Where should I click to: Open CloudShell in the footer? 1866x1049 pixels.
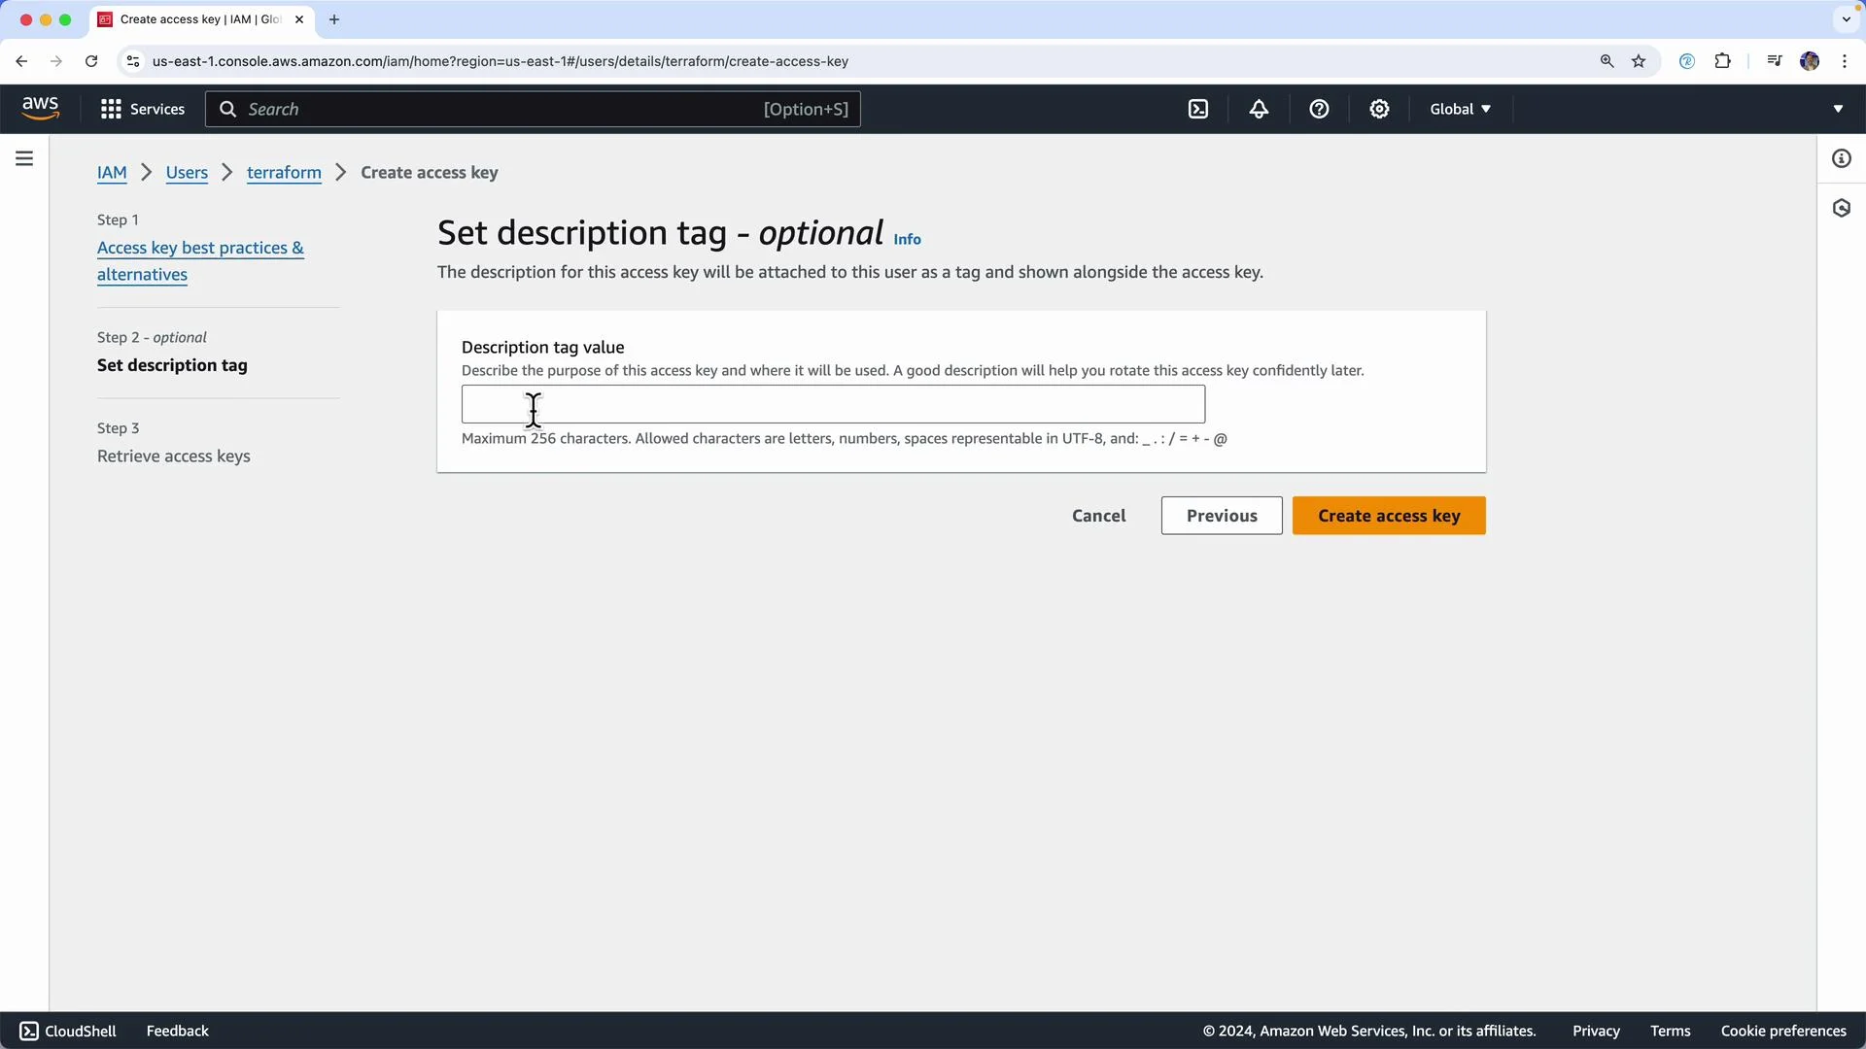pyautogui.click(x=68, y=1031)
